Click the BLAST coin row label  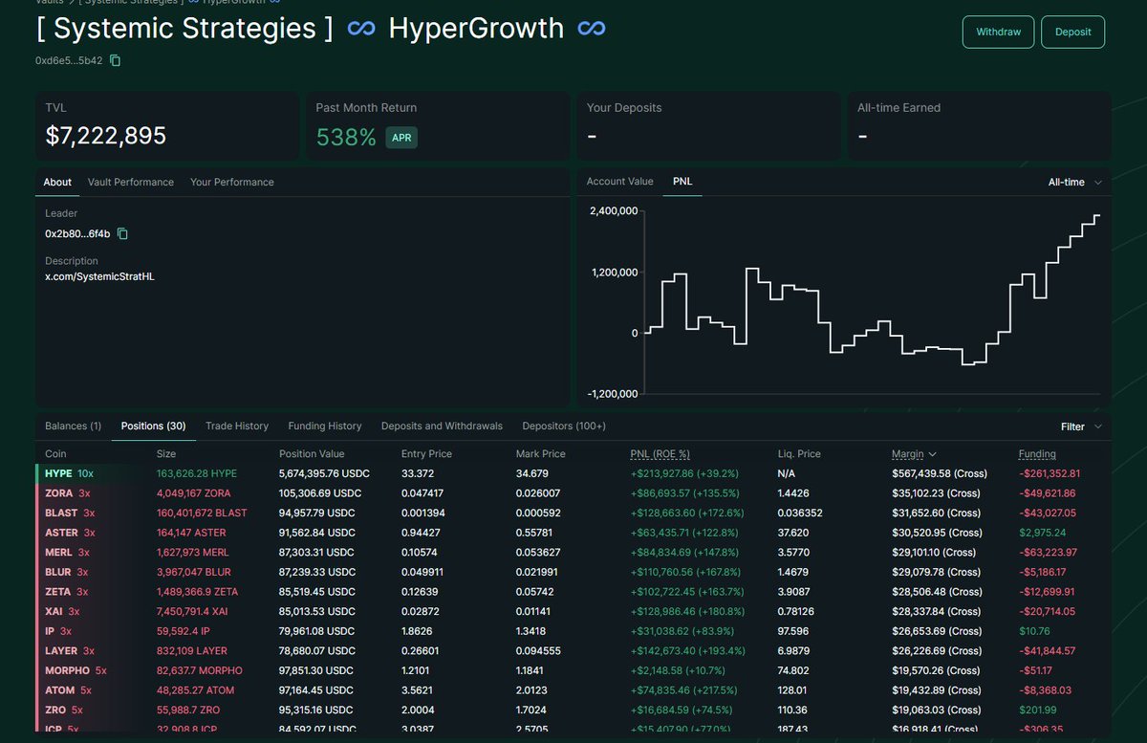pyautogui.click(x=61, y=513)
